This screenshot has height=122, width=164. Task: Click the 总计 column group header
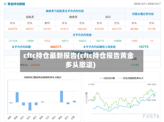coord(108,17)
